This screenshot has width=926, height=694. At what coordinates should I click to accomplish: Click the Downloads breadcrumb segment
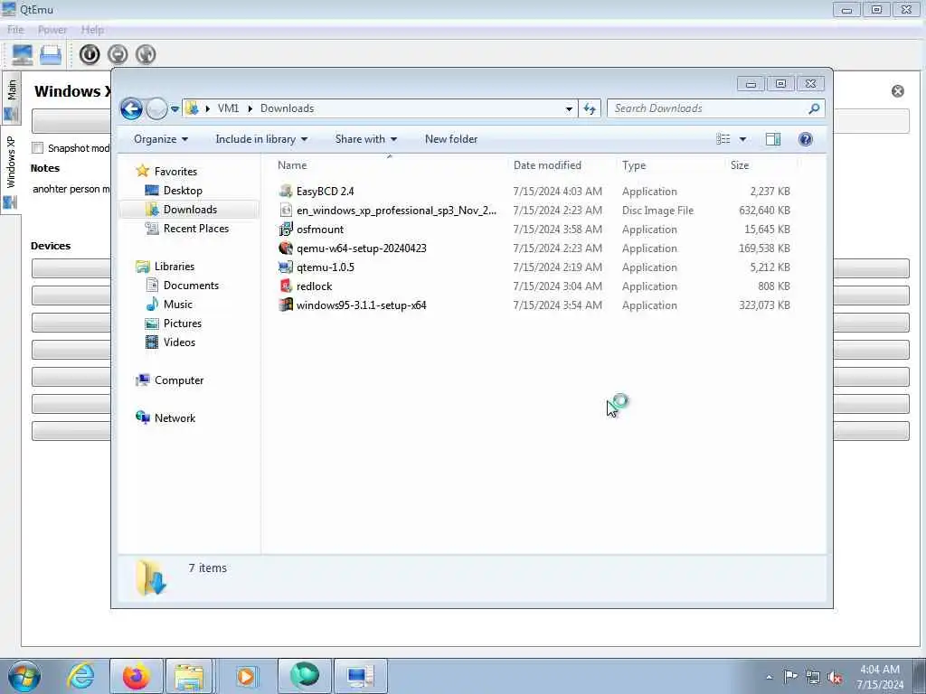287,108
